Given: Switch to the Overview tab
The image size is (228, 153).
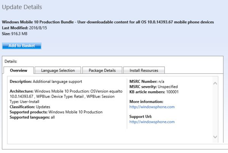Looking at the screenshot, I should tap(19, 70).
